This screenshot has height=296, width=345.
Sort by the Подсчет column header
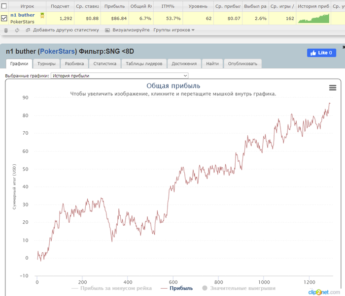[x=60, y=6]
